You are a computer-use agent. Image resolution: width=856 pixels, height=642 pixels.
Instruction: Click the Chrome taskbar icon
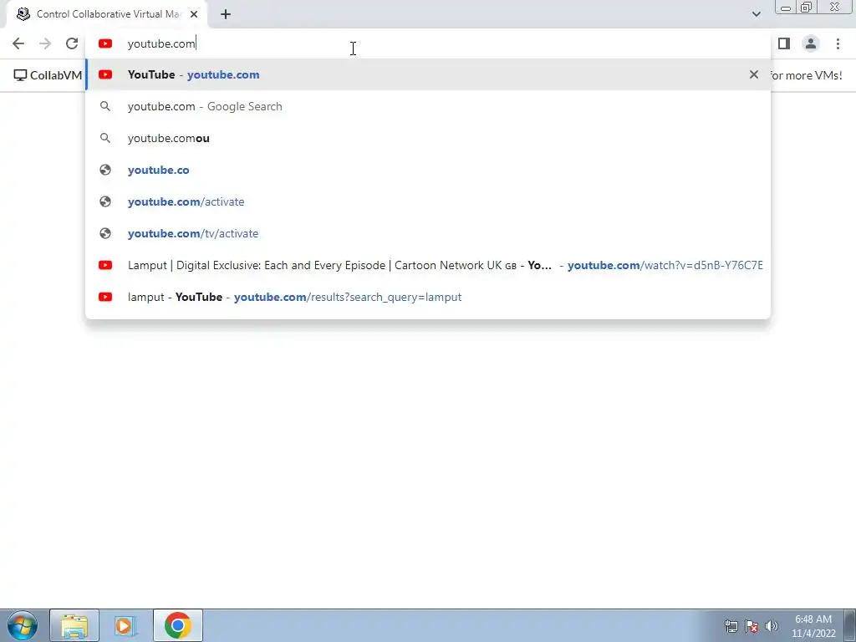coord(177,625)
